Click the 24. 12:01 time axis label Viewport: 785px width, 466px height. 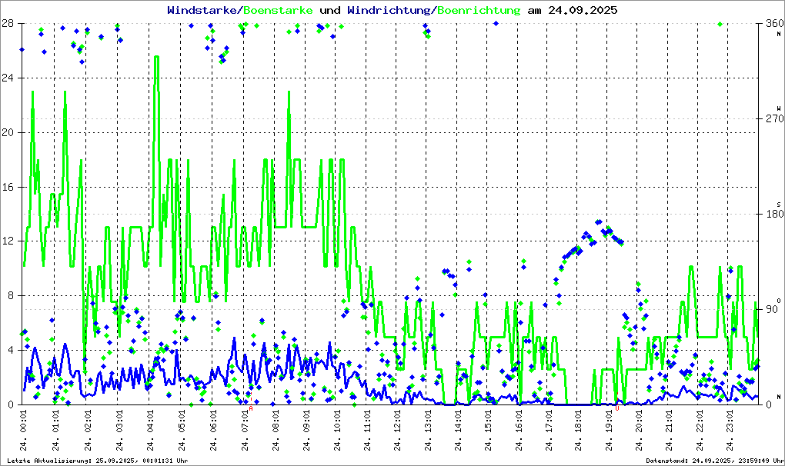coord(398,430)
